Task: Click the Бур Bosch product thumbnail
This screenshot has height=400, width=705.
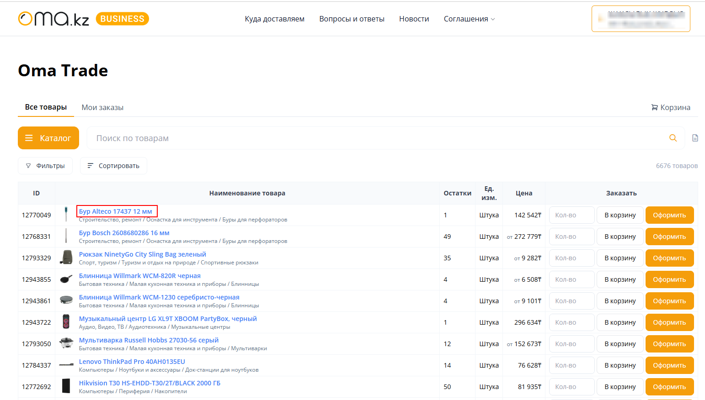Action: [x=66, y=236]
